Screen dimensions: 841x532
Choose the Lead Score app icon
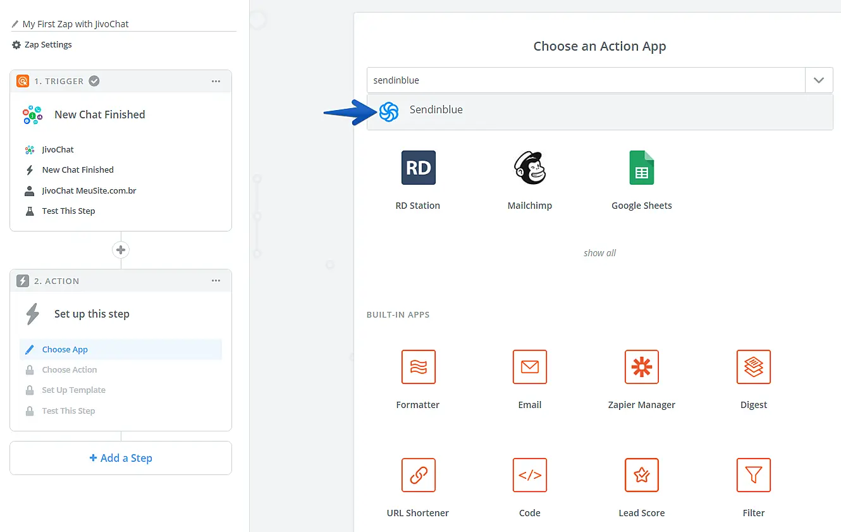tap(641, 475)
